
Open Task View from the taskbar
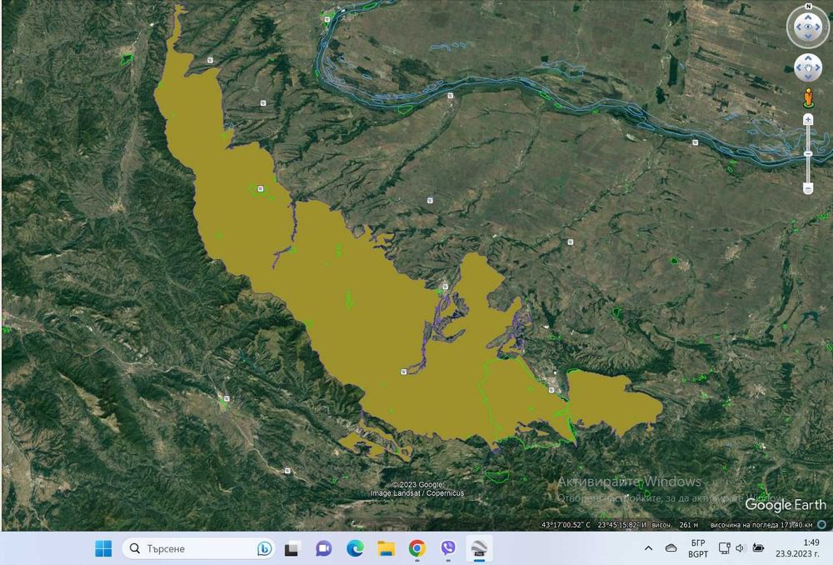coord(292,548)
